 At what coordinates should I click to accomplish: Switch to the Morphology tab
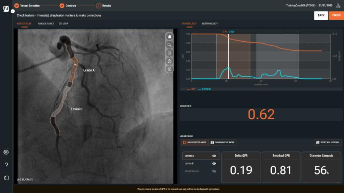tap(209, 24)
